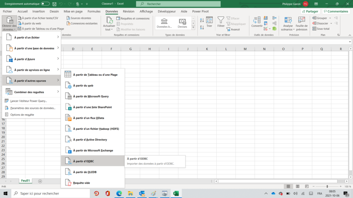Image resolution: width=353 pixels, height=198 pixels.
Task: Click the Filtrer funnel icon
Action: coord(221,20)
